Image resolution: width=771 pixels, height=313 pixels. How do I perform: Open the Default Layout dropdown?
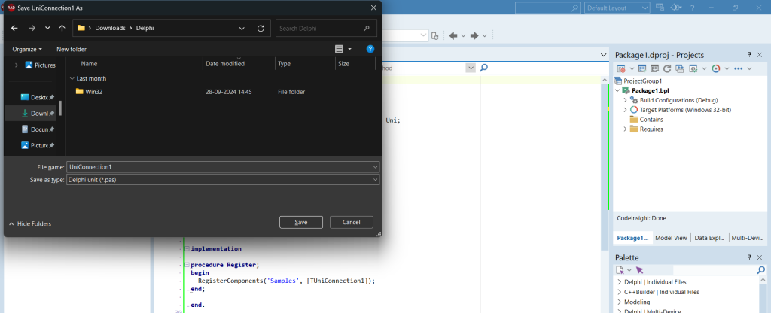click(617, 8)
